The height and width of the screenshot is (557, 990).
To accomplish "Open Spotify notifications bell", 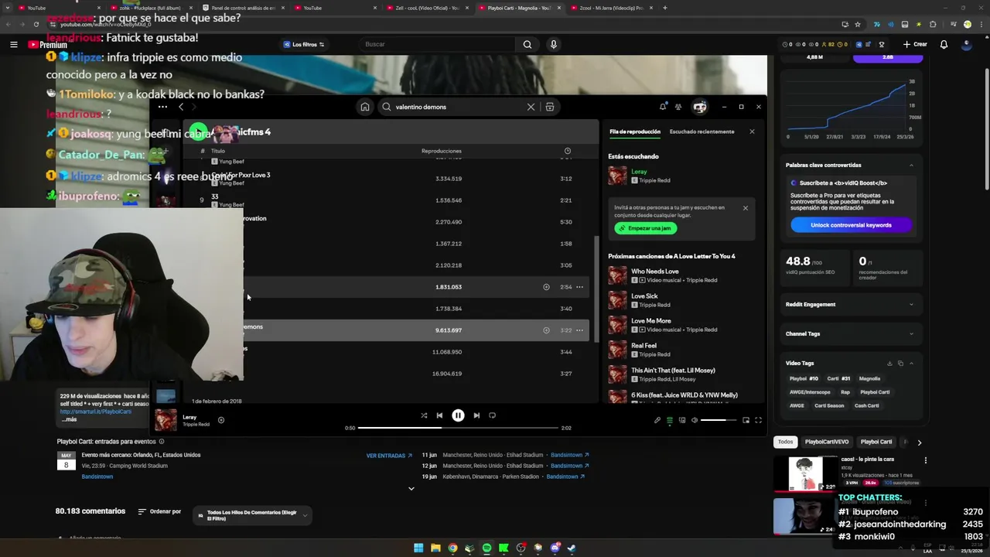I will [663, 107].
